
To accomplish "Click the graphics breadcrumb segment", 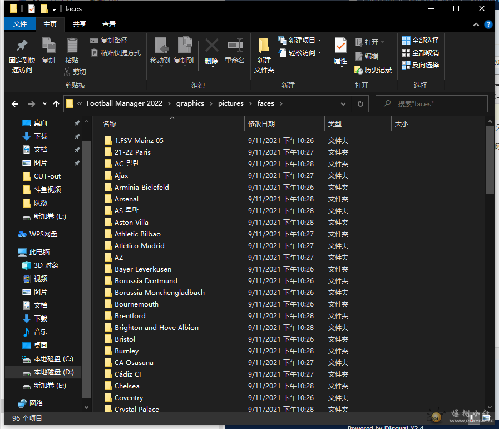I will 190,103.
